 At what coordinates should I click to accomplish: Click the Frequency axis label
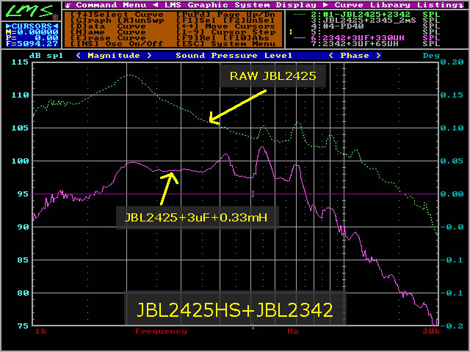161,331
